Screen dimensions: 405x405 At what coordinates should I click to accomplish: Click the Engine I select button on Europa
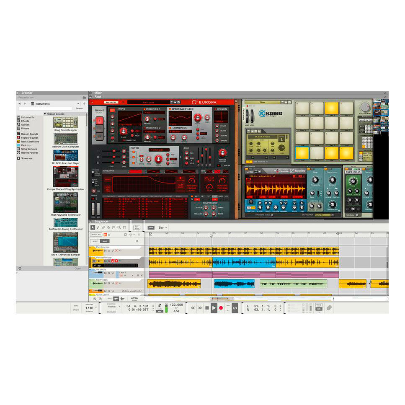pos(99,120)
